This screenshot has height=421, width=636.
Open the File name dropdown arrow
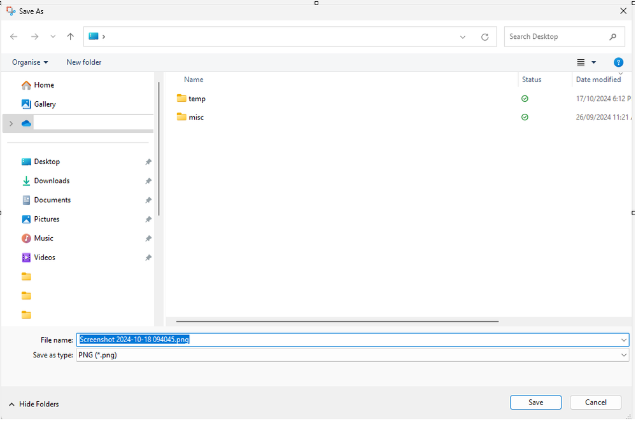pyautogui.click(x=624, y=340)
